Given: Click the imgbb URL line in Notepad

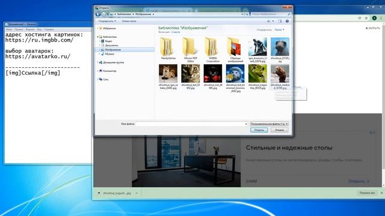Looking at the screenshot, I should (39, 40).
